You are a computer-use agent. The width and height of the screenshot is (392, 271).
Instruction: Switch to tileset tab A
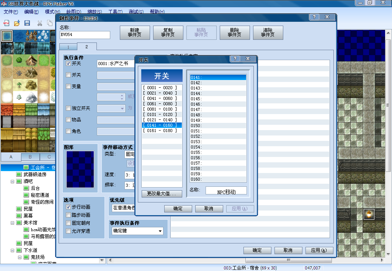pyautogui.click(x=11, y=157)
